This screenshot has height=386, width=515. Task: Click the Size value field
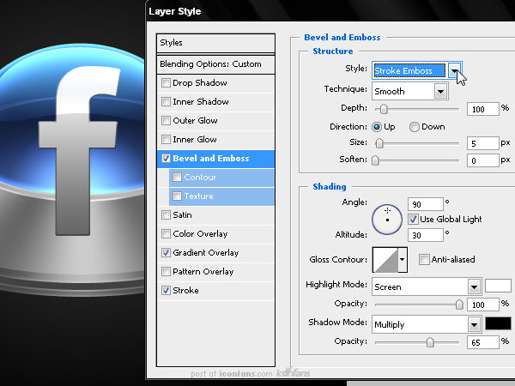pyautogui.click(x=482, y=143)
